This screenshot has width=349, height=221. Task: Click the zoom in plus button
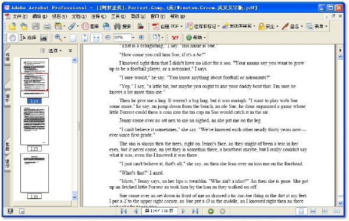point(141,38)
